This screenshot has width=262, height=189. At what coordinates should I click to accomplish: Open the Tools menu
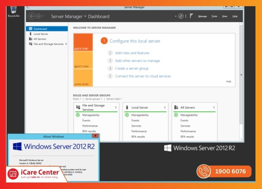coord(214,16)
